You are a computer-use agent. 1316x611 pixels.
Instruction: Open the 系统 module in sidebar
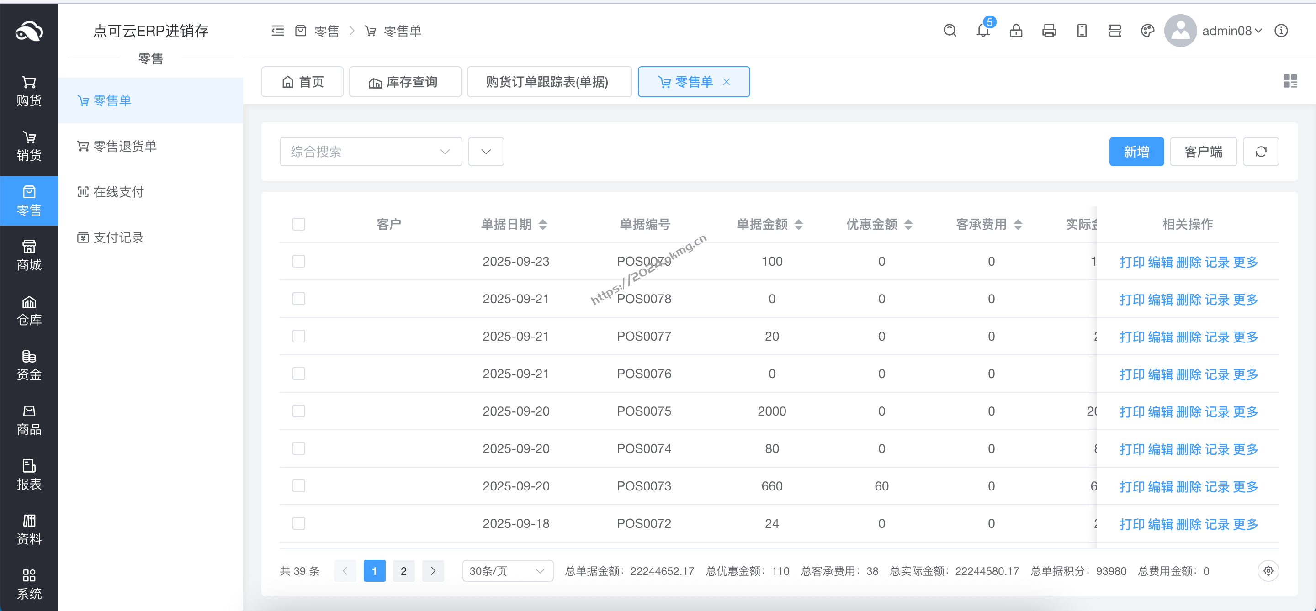pos(29,584)
